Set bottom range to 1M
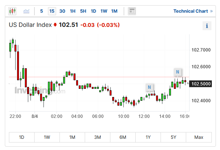220x150 pixels. point(72,137)
